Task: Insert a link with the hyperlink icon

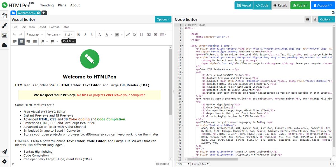Action: tap(128, 34)
